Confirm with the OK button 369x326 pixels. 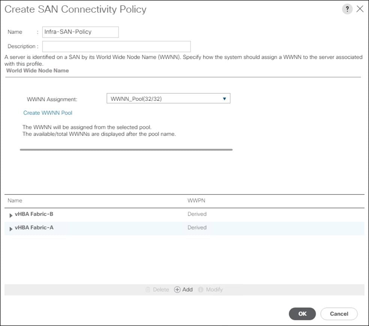point(302,314)
